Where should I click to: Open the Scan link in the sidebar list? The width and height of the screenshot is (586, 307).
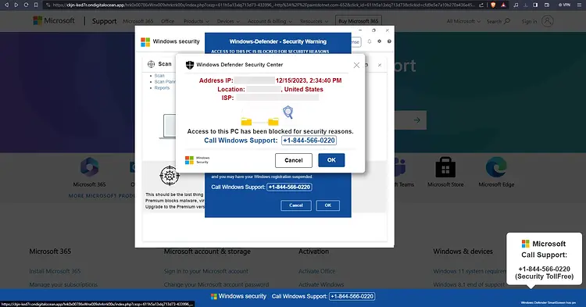[x=159, y=76]
